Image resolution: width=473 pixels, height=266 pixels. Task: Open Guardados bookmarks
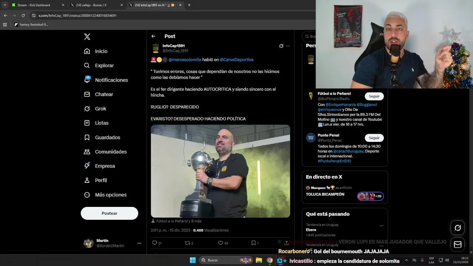tap(102, 137)
